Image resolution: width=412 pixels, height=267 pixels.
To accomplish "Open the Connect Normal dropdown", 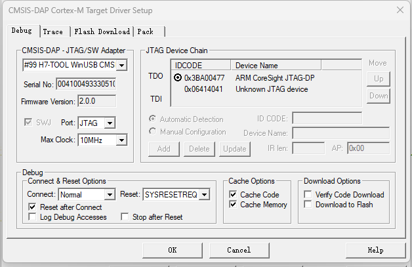I will [110, 194].
